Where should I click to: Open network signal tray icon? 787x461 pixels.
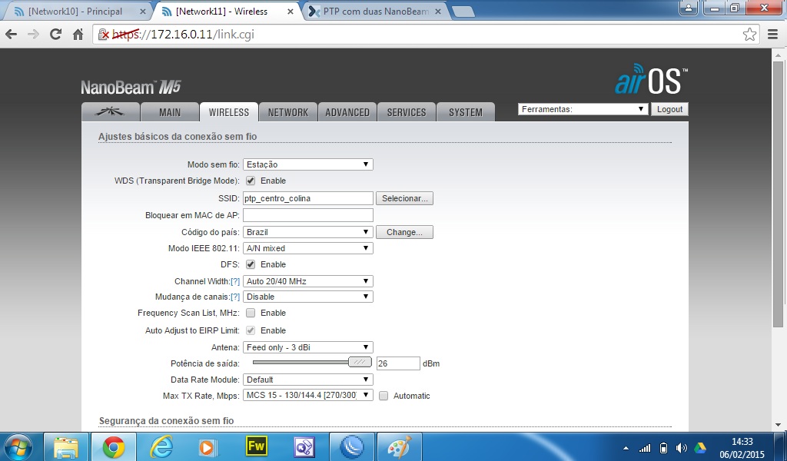coord(645,448)
